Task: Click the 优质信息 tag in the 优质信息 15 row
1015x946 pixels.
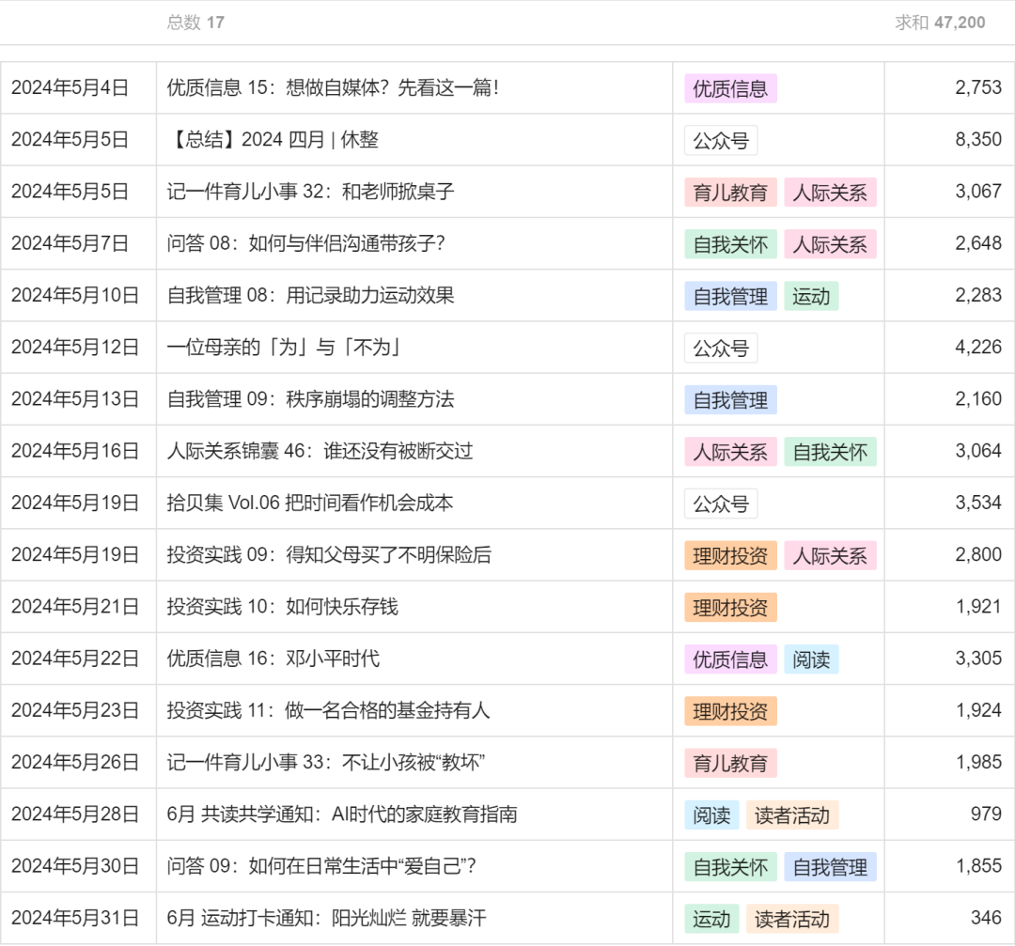Action: tap(731, 88)
